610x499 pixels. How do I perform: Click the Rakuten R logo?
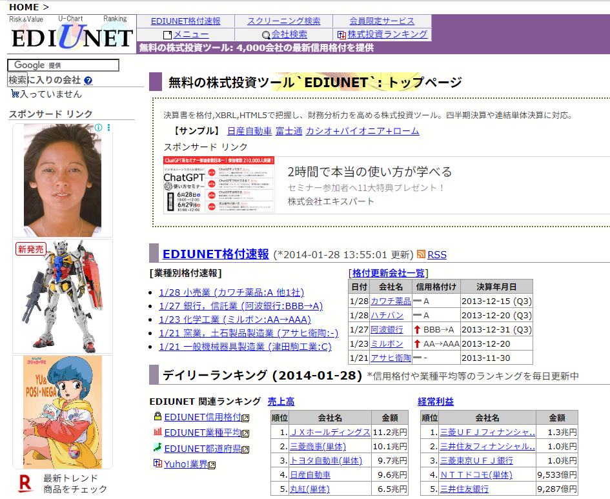pyautogui.click(x=25, y=483)
